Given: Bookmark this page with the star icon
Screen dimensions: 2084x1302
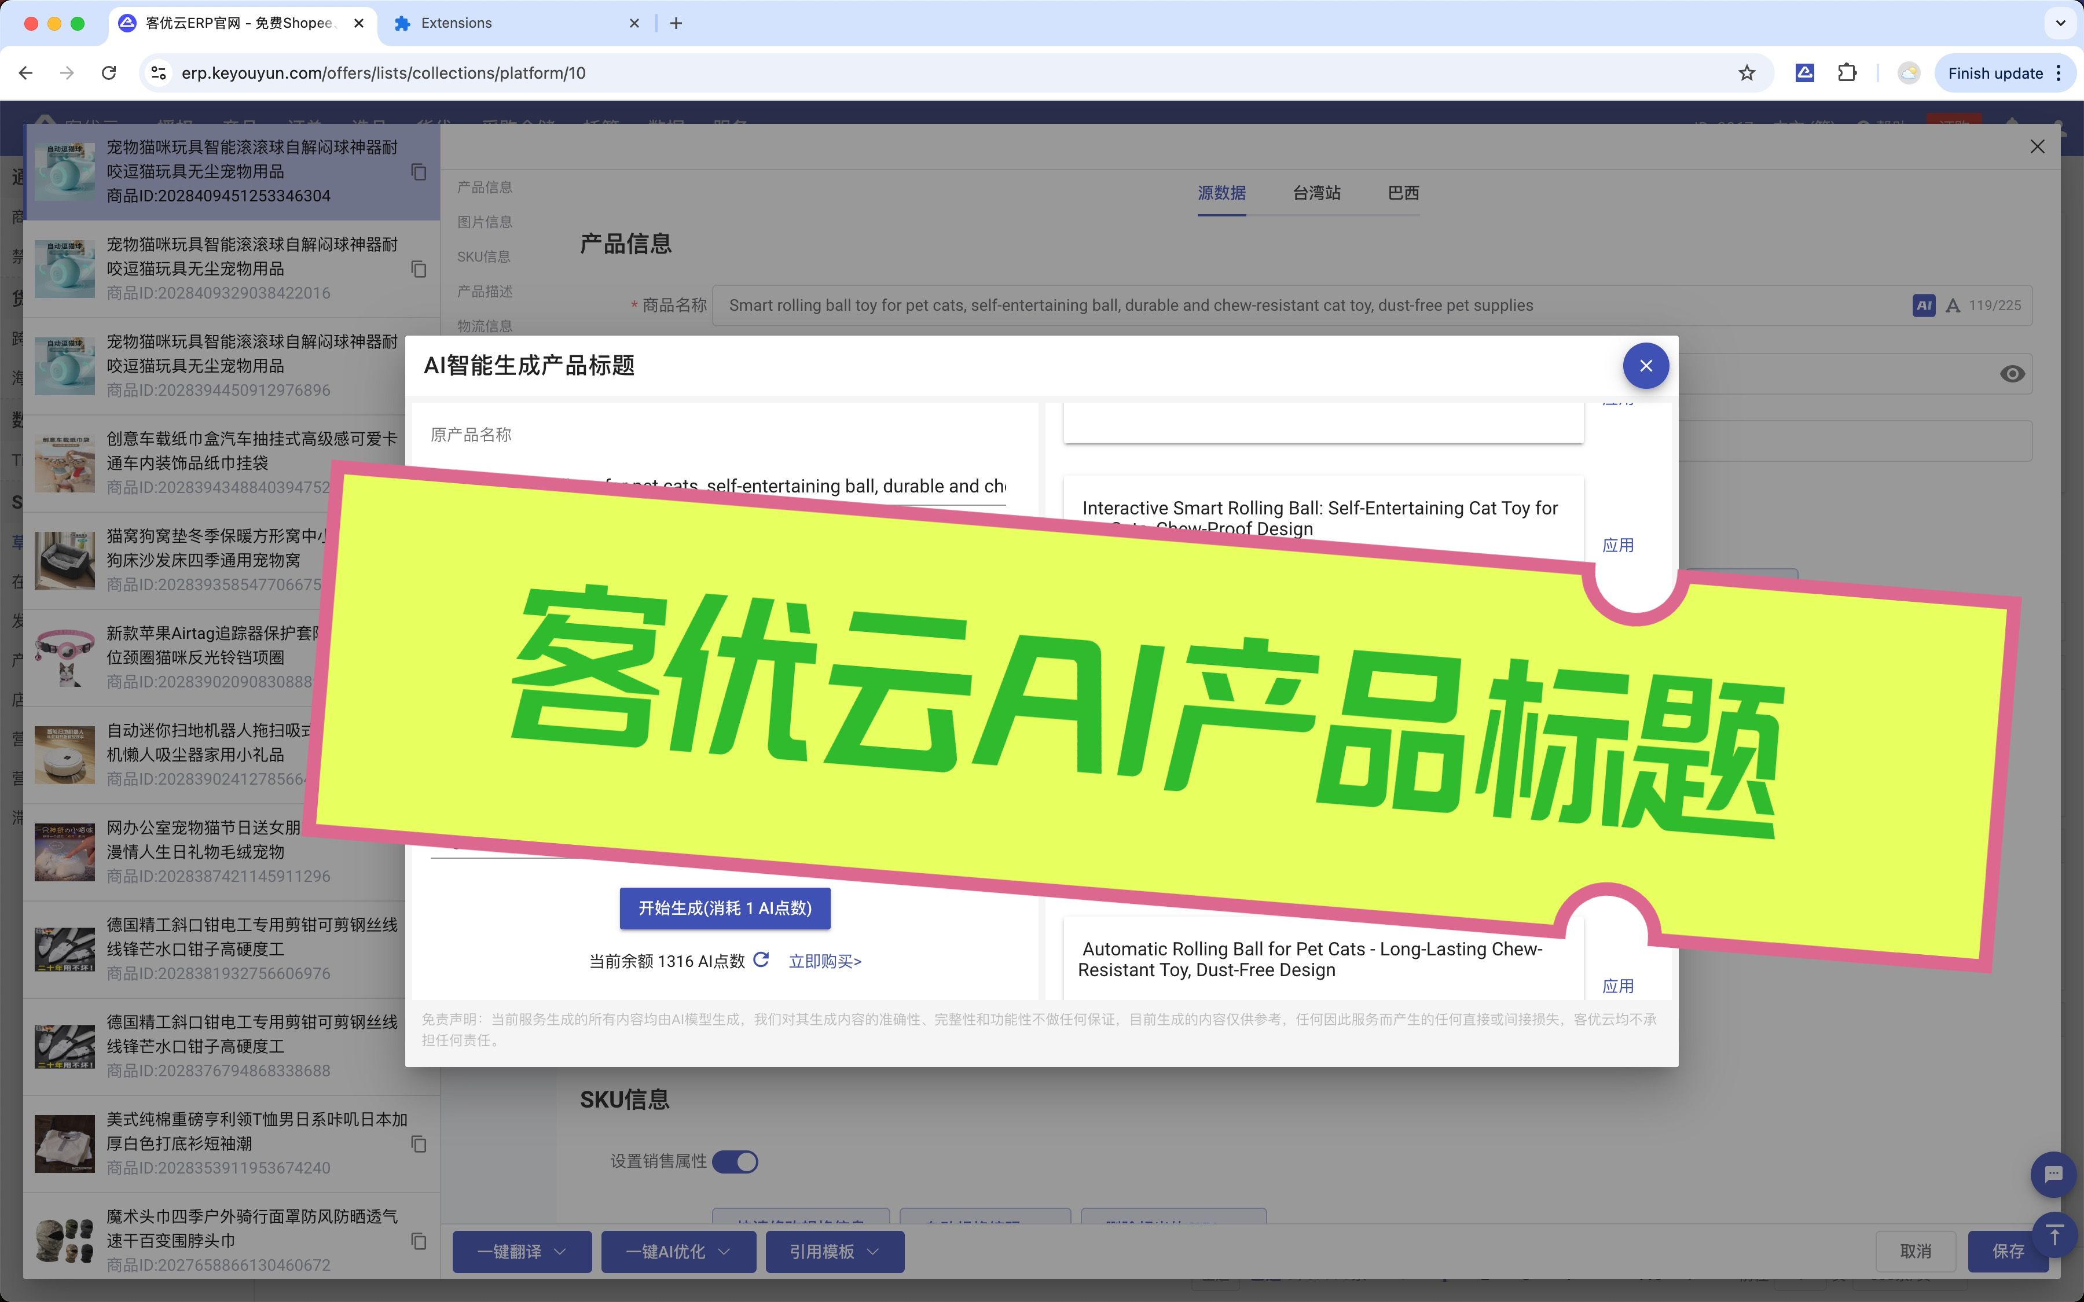Looking at the screenshot, I should coord(1747,73).
